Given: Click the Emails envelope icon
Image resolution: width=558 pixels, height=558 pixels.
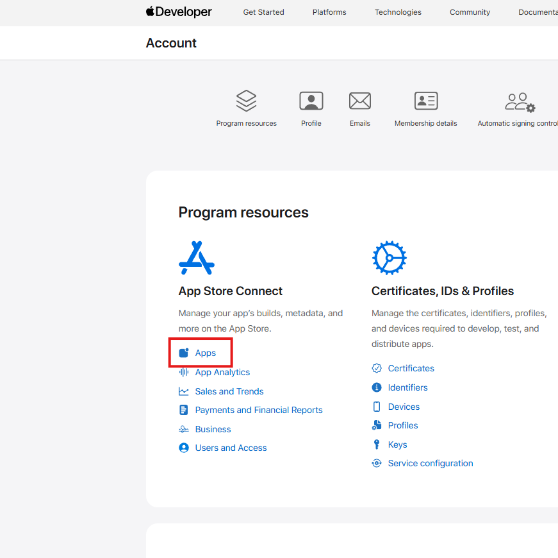Looking at the screenshot, I should pyautogui.click(x=360, y=101).
